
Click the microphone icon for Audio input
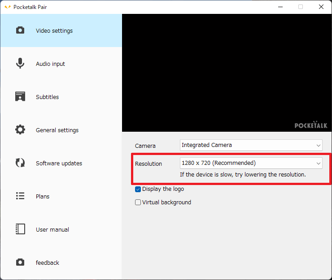click(20, 64)
